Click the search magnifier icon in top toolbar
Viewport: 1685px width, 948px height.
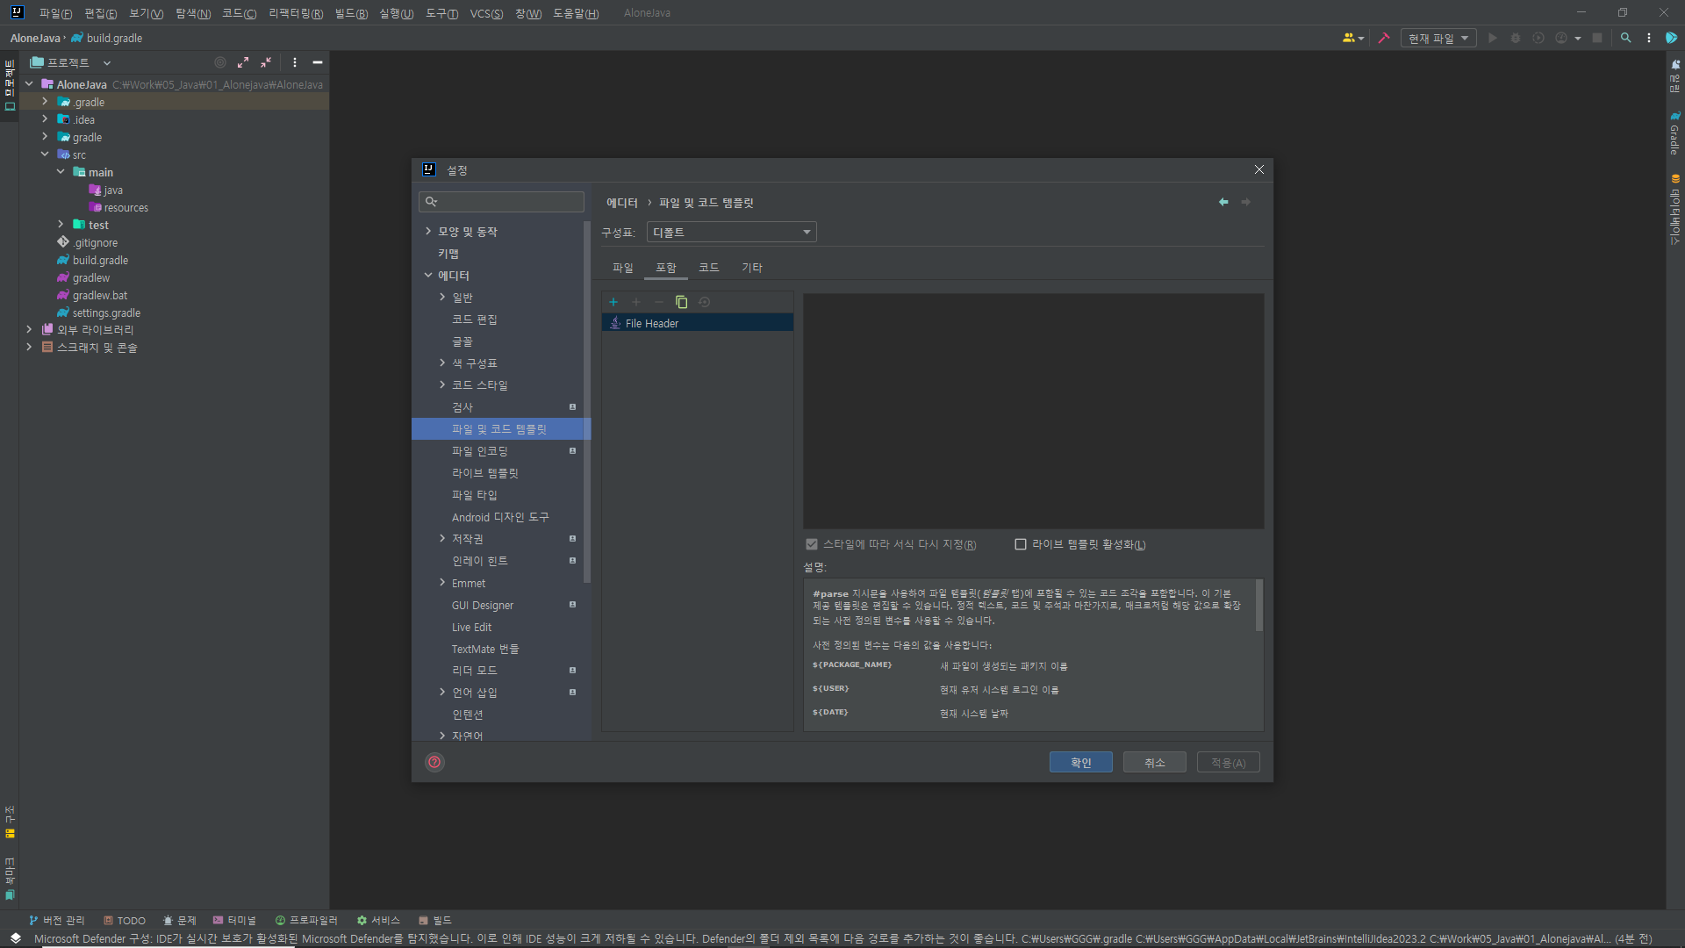click(1625, 38)
